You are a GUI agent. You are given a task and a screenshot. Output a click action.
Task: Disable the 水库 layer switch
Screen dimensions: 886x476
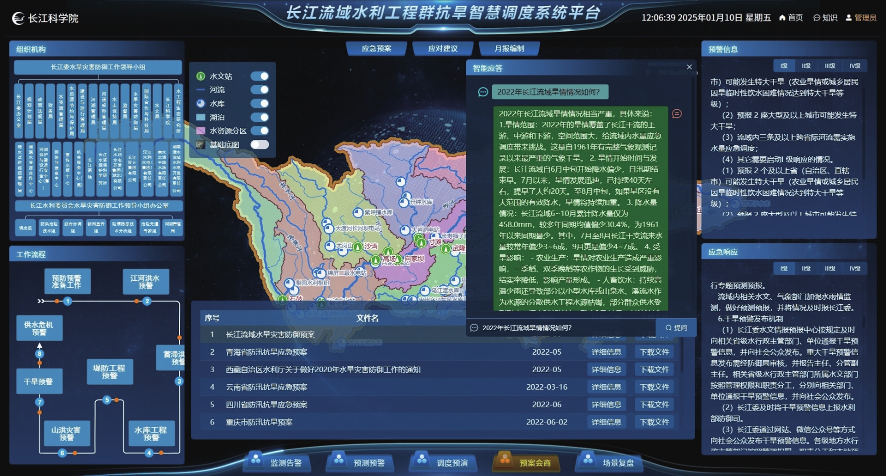pos(259,103)
